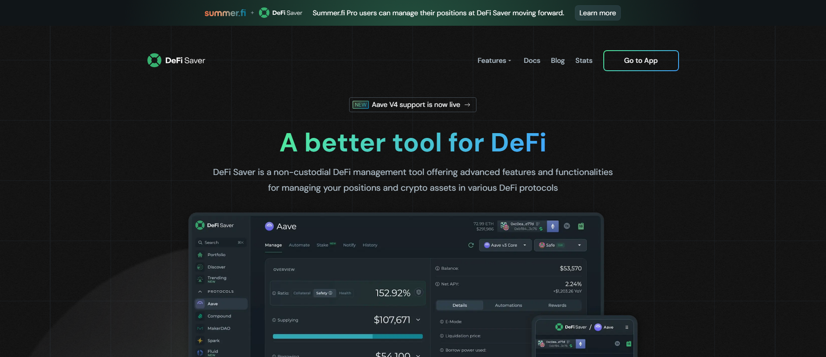Open the Stats link
The image size is (826, 357).
tap(584, 61)
